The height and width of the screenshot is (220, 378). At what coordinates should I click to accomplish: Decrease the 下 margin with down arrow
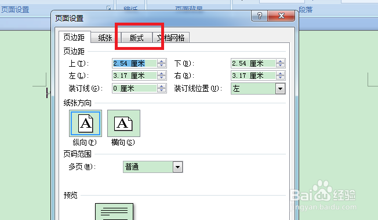click(280, 66)
